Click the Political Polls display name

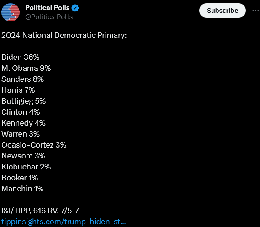click(48, 8)
